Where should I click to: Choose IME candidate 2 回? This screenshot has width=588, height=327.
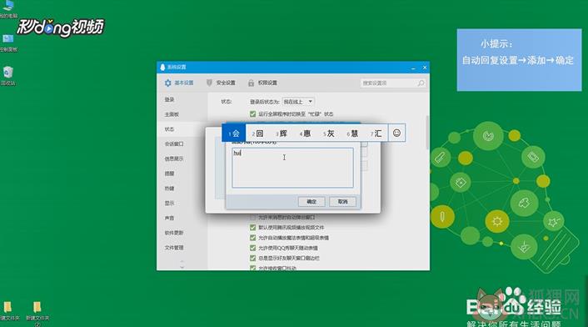(x=257, y=133)
